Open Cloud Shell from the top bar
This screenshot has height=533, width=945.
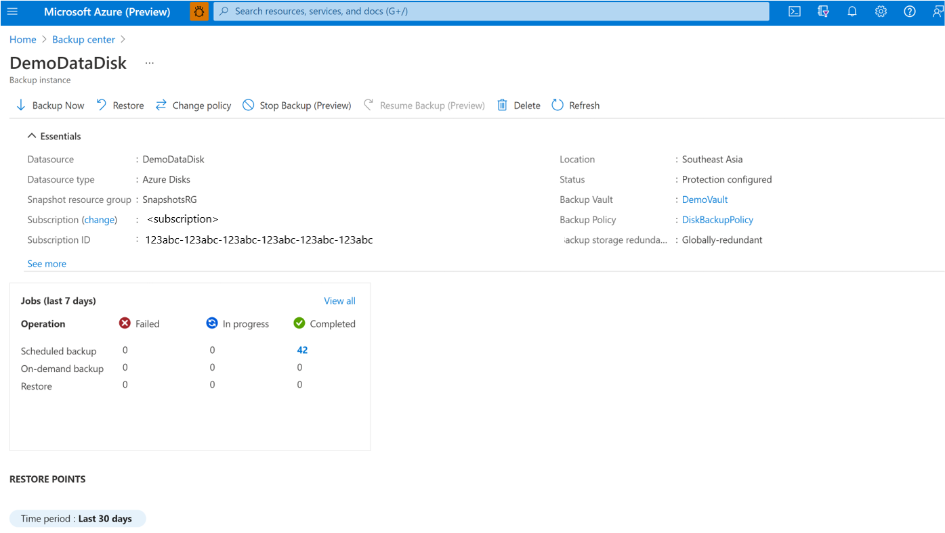coord(793,11)
